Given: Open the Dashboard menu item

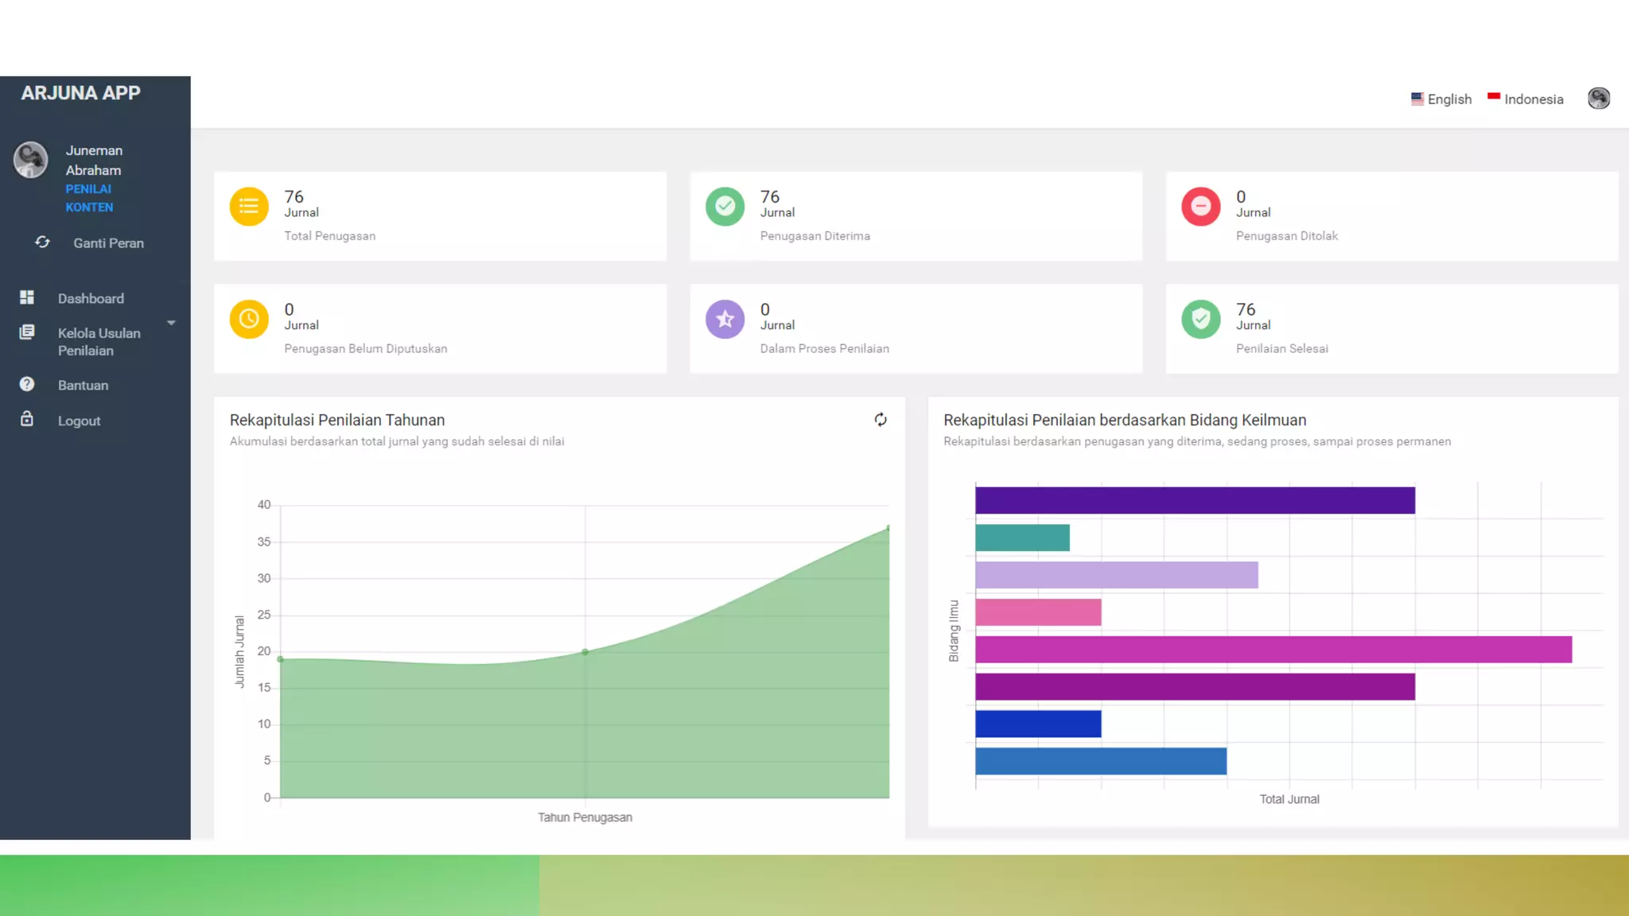Looking at the screenshot, I should click(91, 299).
